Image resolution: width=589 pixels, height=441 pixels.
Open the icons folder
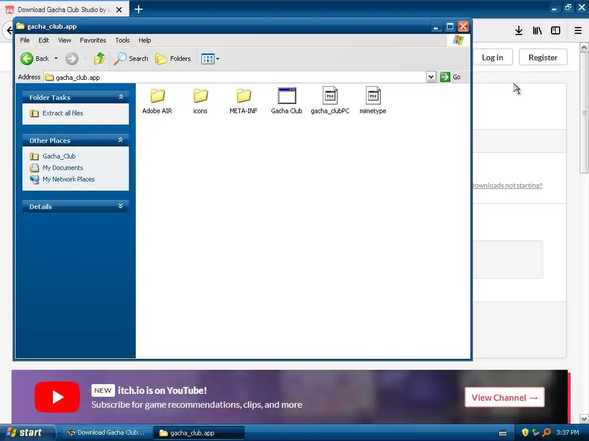200,100
